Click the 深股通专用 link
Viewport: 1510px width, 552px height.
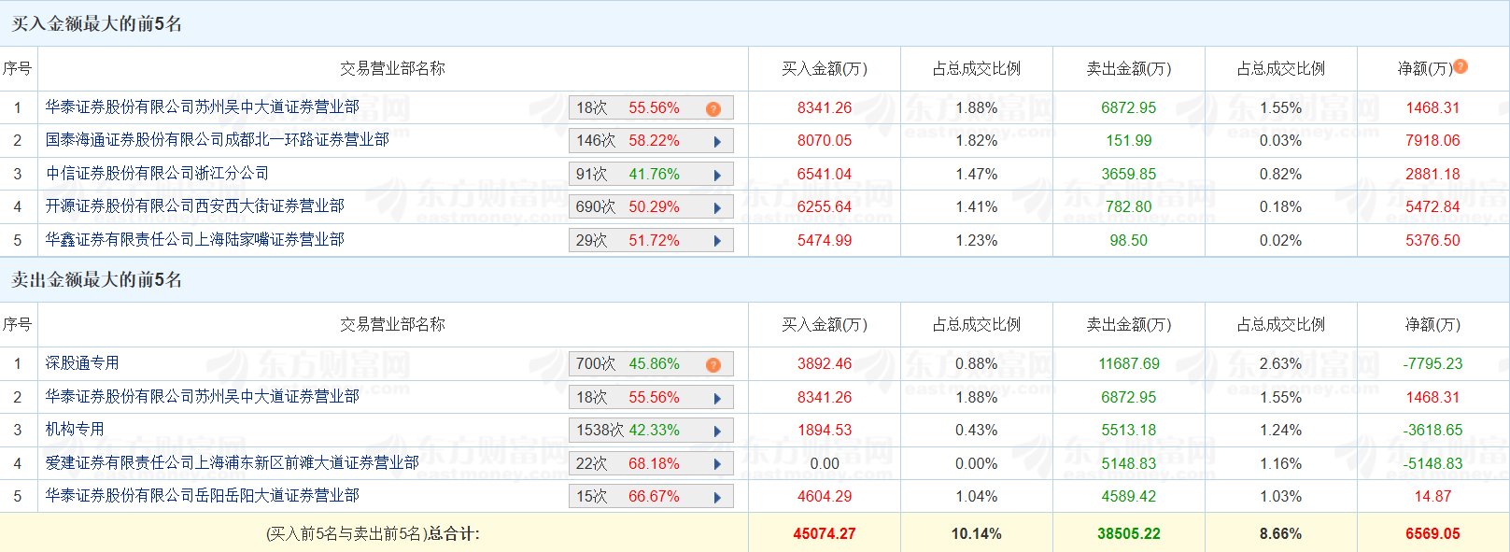(82, 363)
